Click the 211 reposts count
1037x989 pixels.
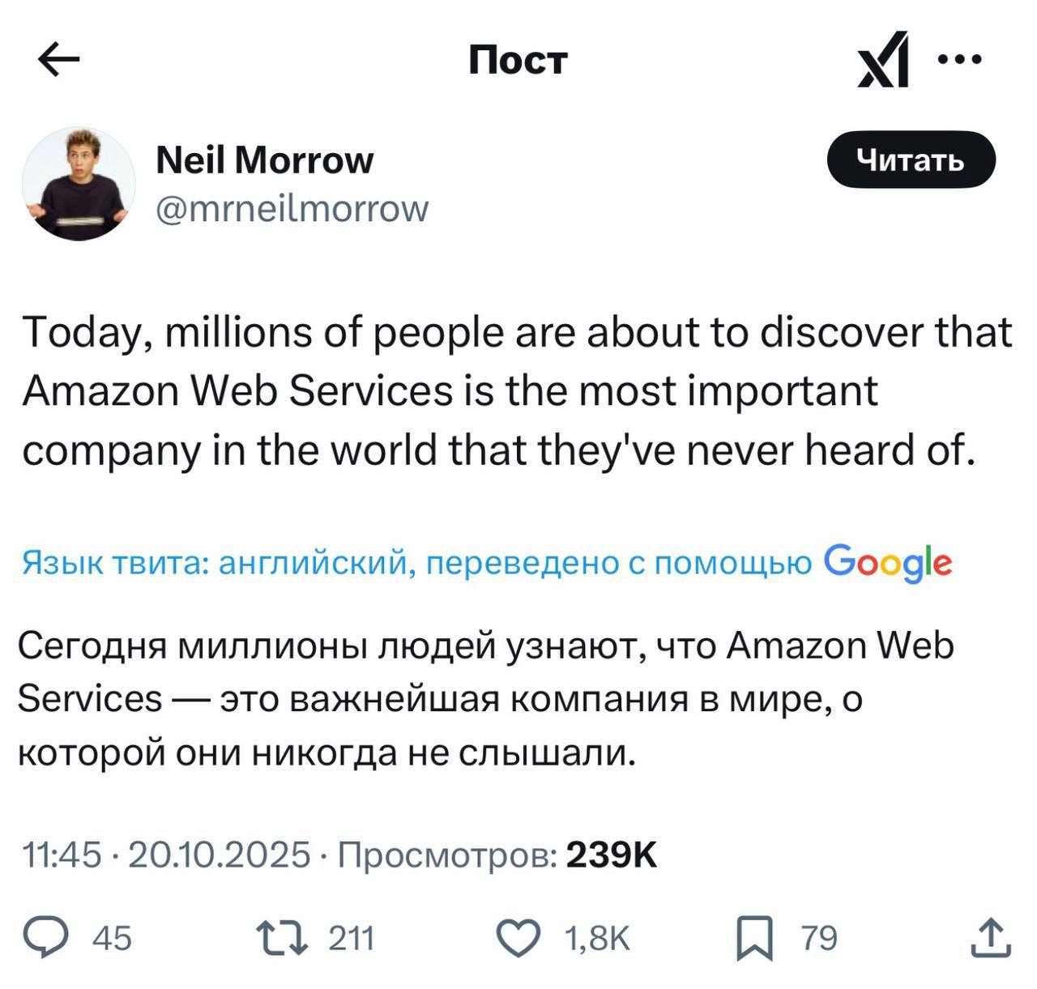tap(351, 938)
